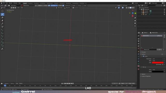Viewport: 166px width, 93px height.
Task: Open the Edit menu
Action: [7, 3]
